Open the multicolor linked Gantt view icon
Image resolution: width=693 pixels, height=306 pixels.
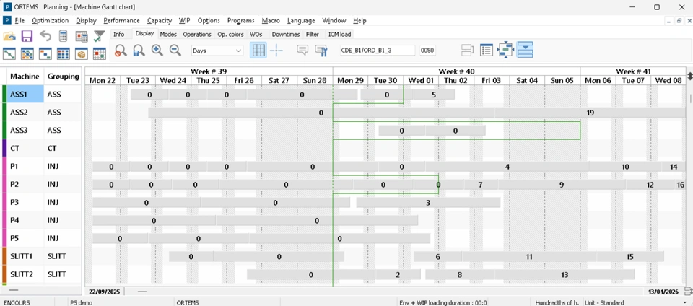27,53
